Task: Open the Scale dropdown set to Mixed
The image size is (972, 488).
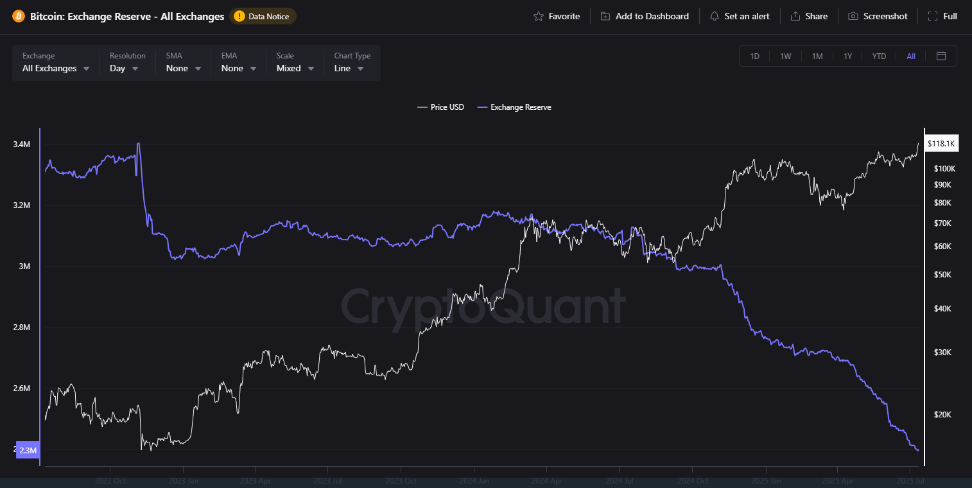Action: click(295, 63)
